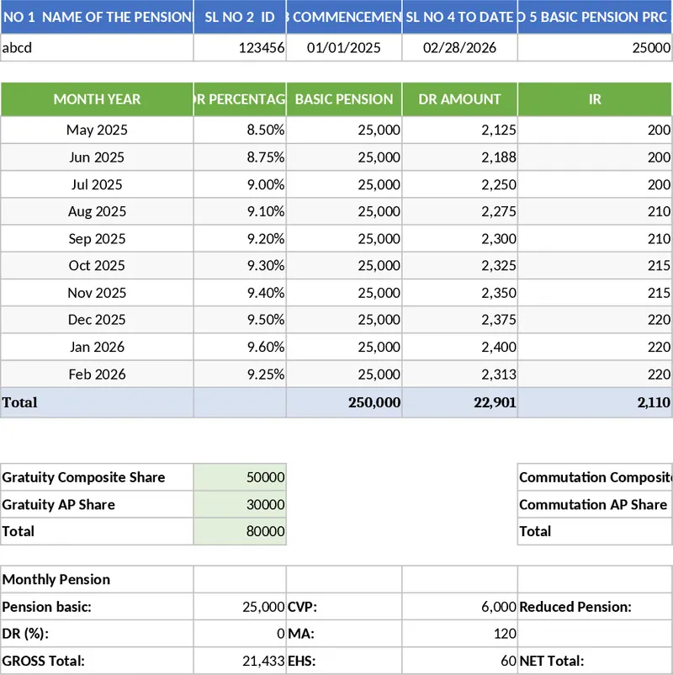Screen dimensions: 673x675
Task: Click the gratuity total cell 80000
Action: [x=240, y=532]
